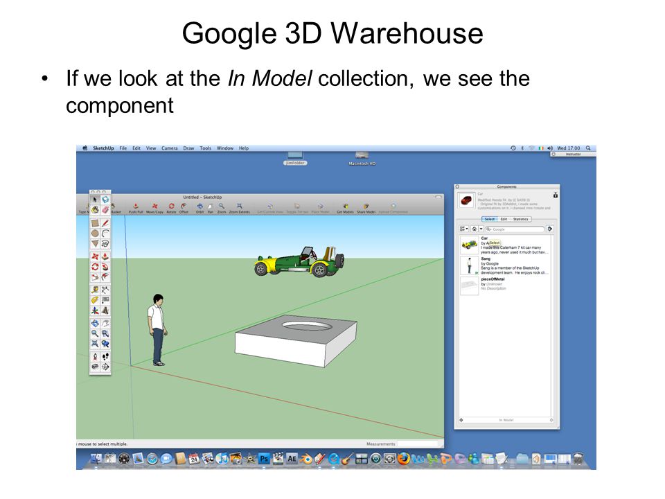This screenshot has height=499, width=665.
Task: Click the In Model home icon in Components
Action: pos(474,229)
